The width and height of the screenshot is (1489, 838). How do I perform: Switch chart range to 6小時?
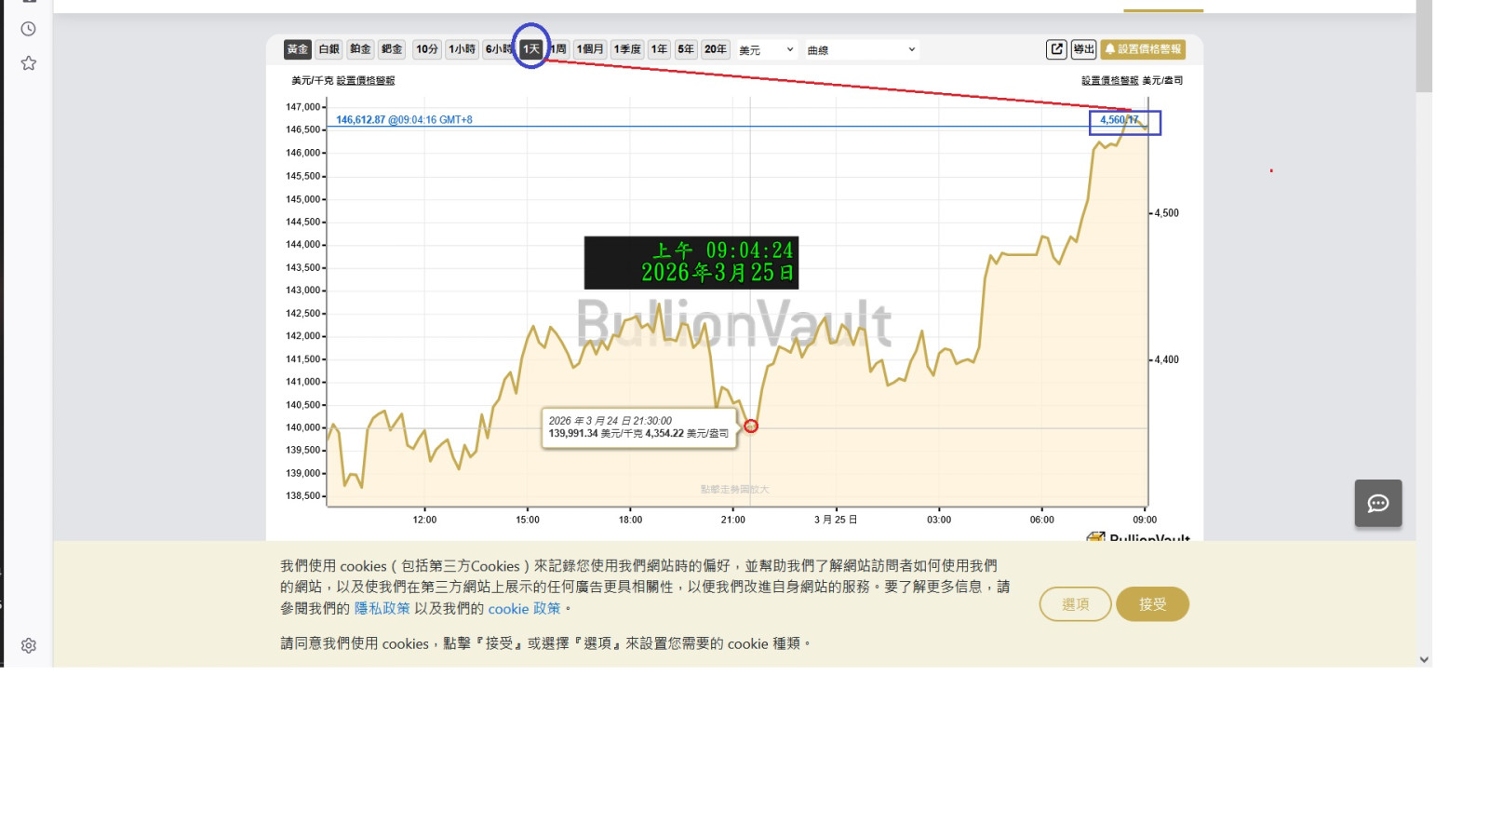(x=498, y=49)
